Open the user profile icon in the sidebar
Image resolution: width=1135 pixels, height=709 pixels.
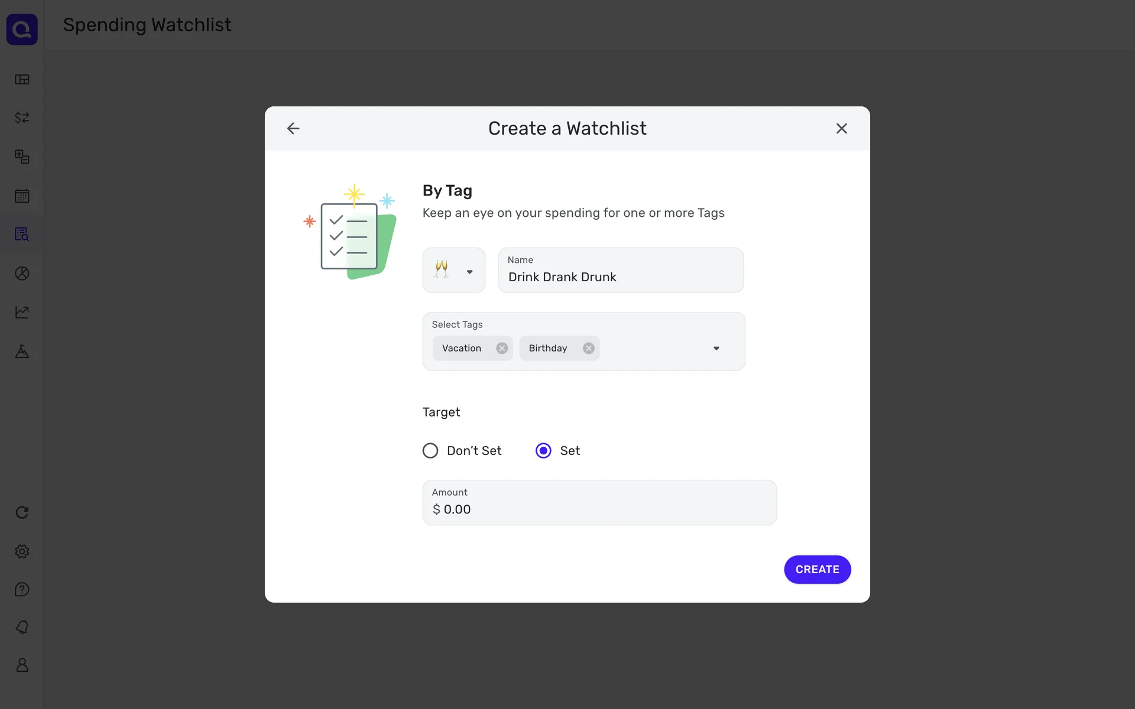pos(22,665)
